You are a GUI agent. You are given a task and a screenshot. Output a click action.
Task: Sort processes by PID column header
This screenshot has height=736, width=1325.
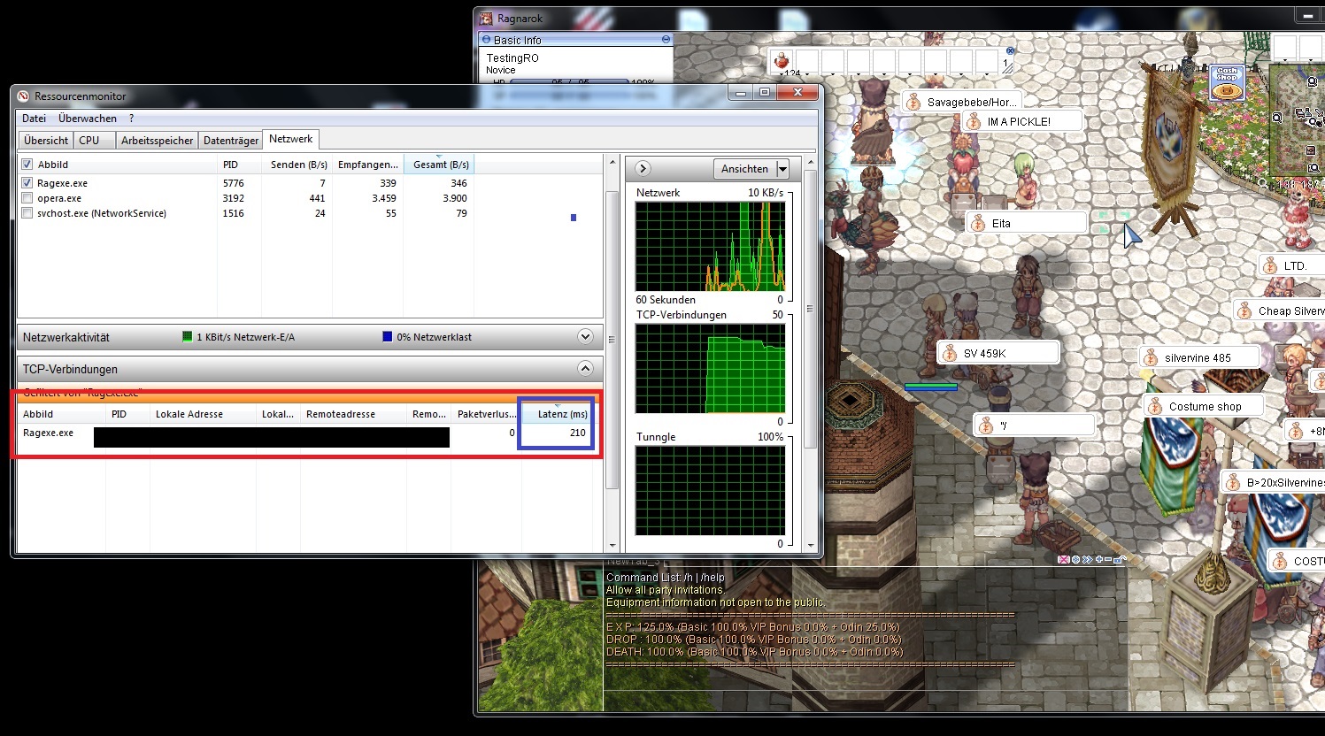(239, 165)
